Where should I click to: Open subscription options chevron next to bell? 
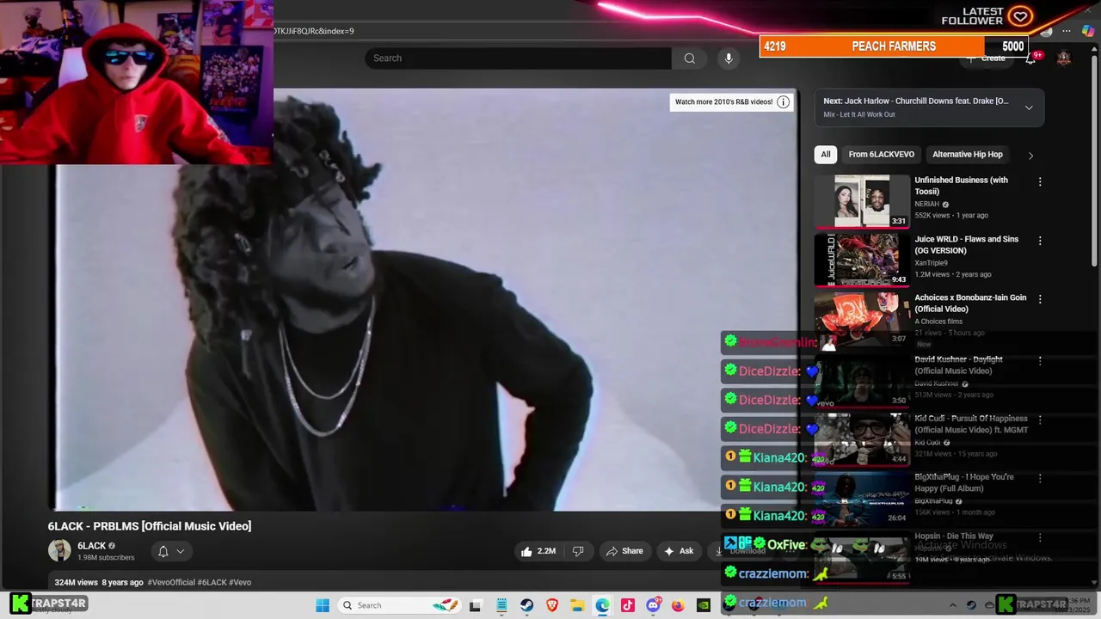tap(181, 551)
